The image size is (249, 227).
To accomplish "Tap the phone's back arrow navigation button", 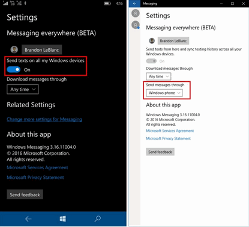I will (28, 219).
